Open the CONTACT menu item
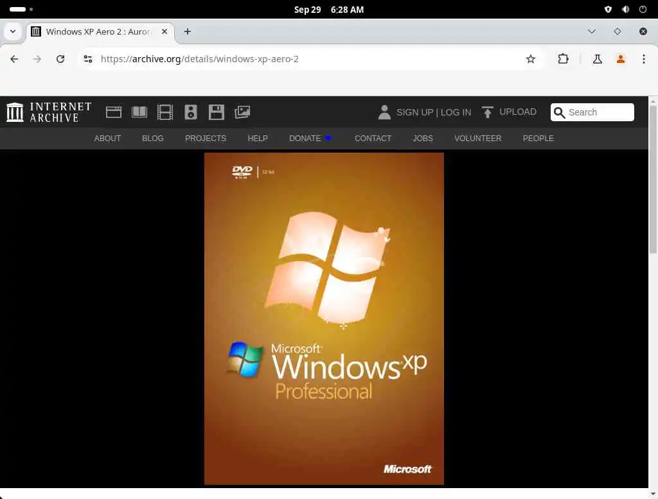 pyautogui.click(x=373, y=139)
